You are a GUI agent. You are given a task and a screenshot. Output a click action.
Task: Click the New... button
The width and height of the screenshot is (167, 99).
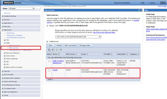pos(51,45)
